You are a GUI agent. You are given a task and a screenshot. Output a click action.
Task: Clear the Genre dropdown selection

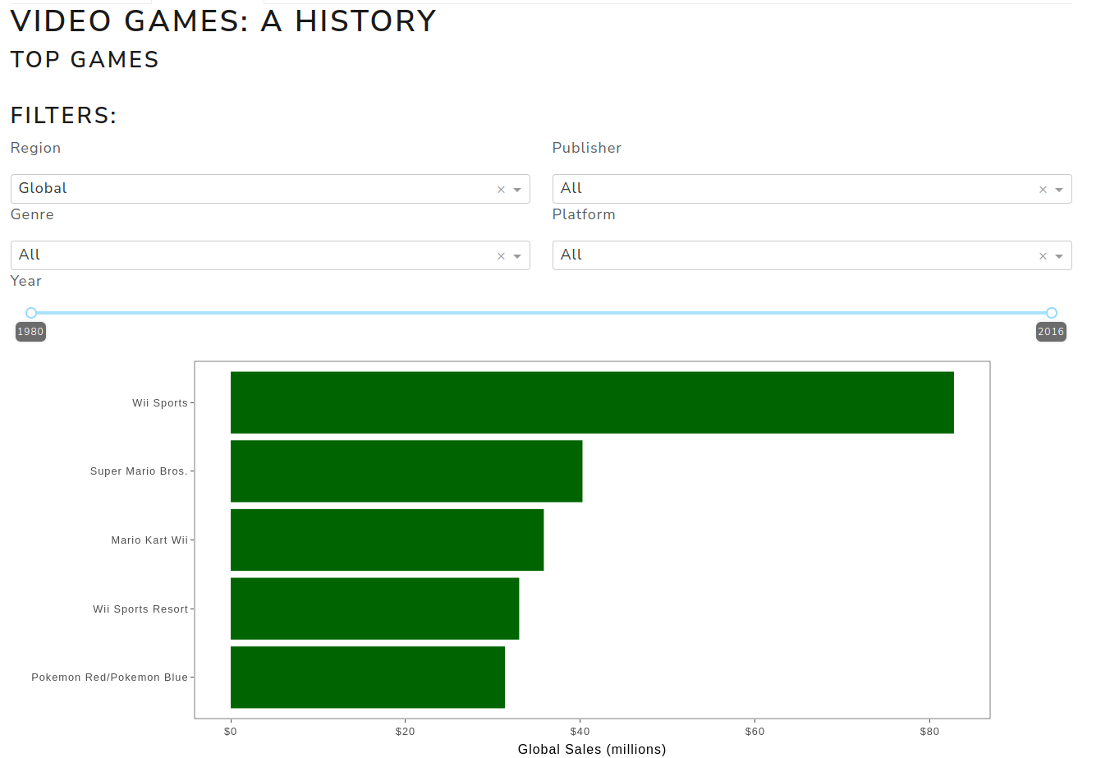point(501,256)
